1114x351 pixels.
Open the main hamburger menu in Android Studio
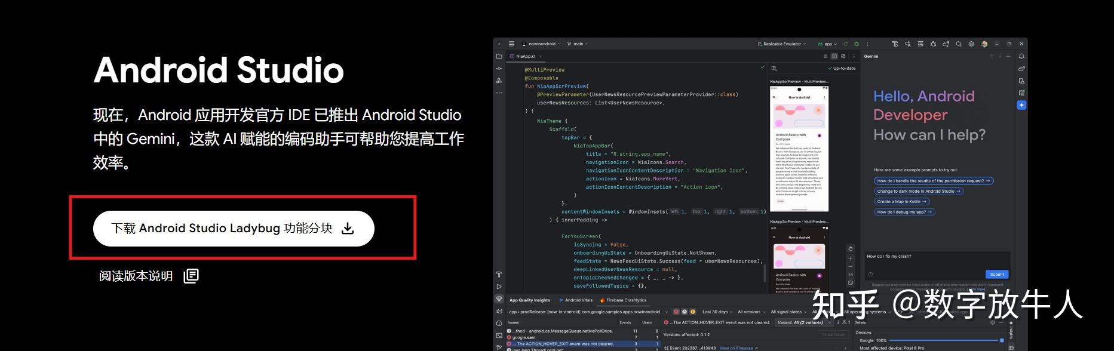pyautogui.click(x=511, y=44)
